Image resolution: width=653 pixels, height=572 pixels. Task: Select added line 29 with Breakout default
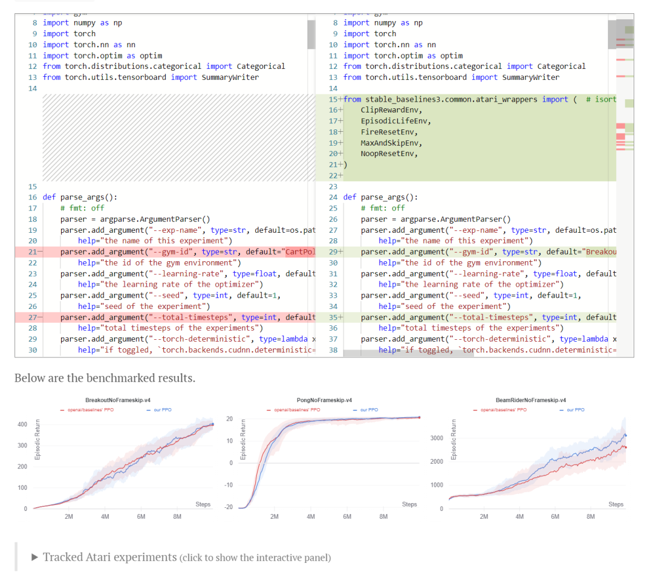pos(478,252)
